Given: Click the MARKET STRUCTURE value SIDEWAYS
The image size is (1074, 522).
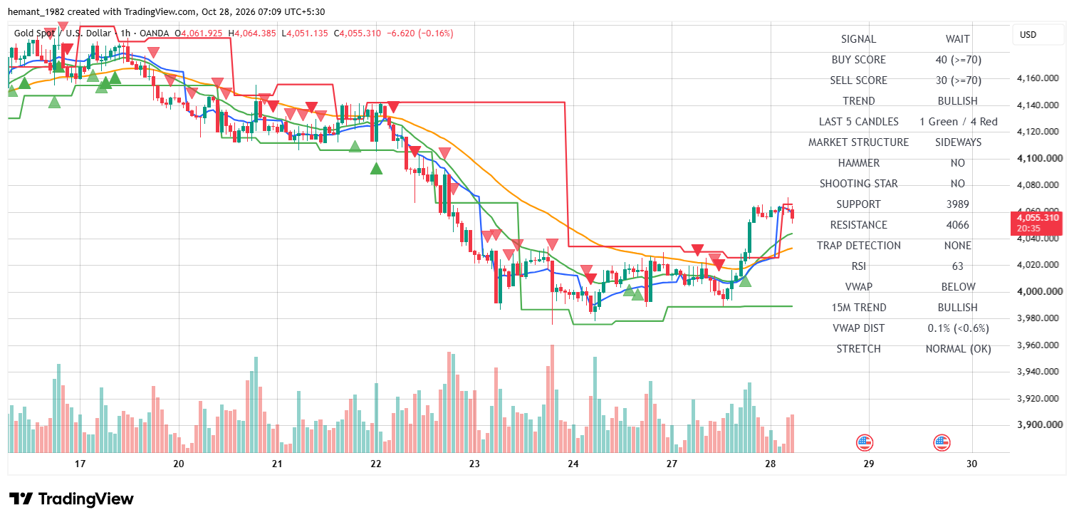Looking at the screenshot, I should pyautogui.click(x=958, y=142).
